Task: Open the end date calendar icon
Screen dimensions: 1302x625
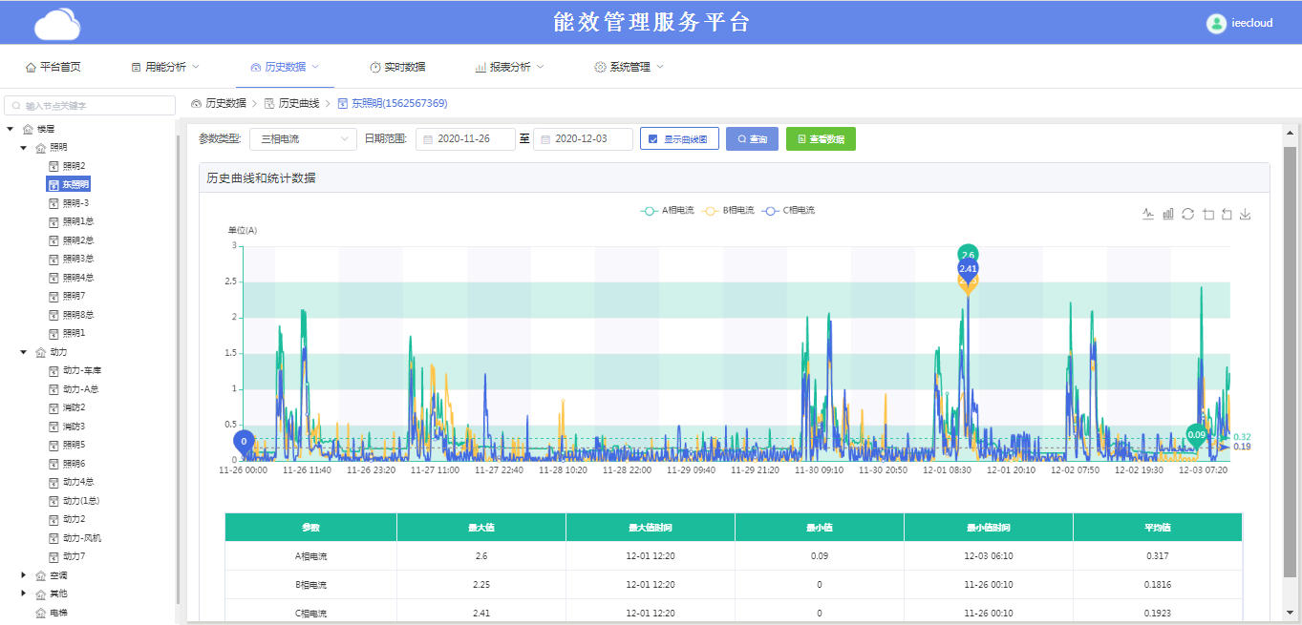Action: click(544, 139)
